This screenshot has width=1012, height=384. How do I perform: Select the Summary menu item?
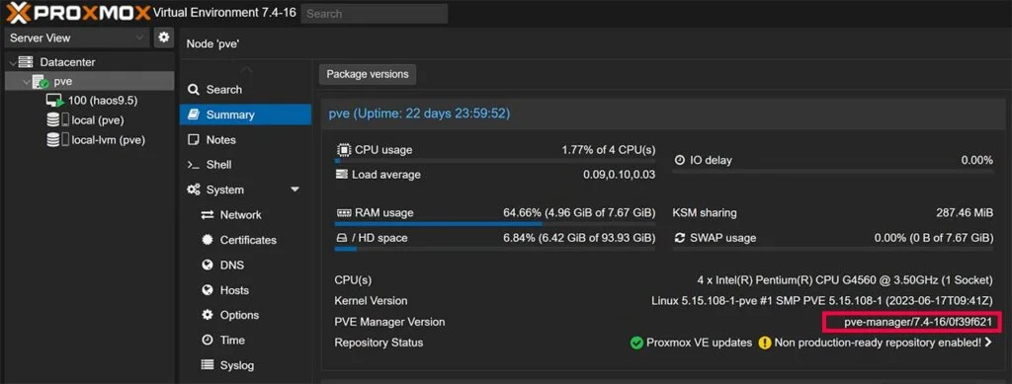coord(245,115)
